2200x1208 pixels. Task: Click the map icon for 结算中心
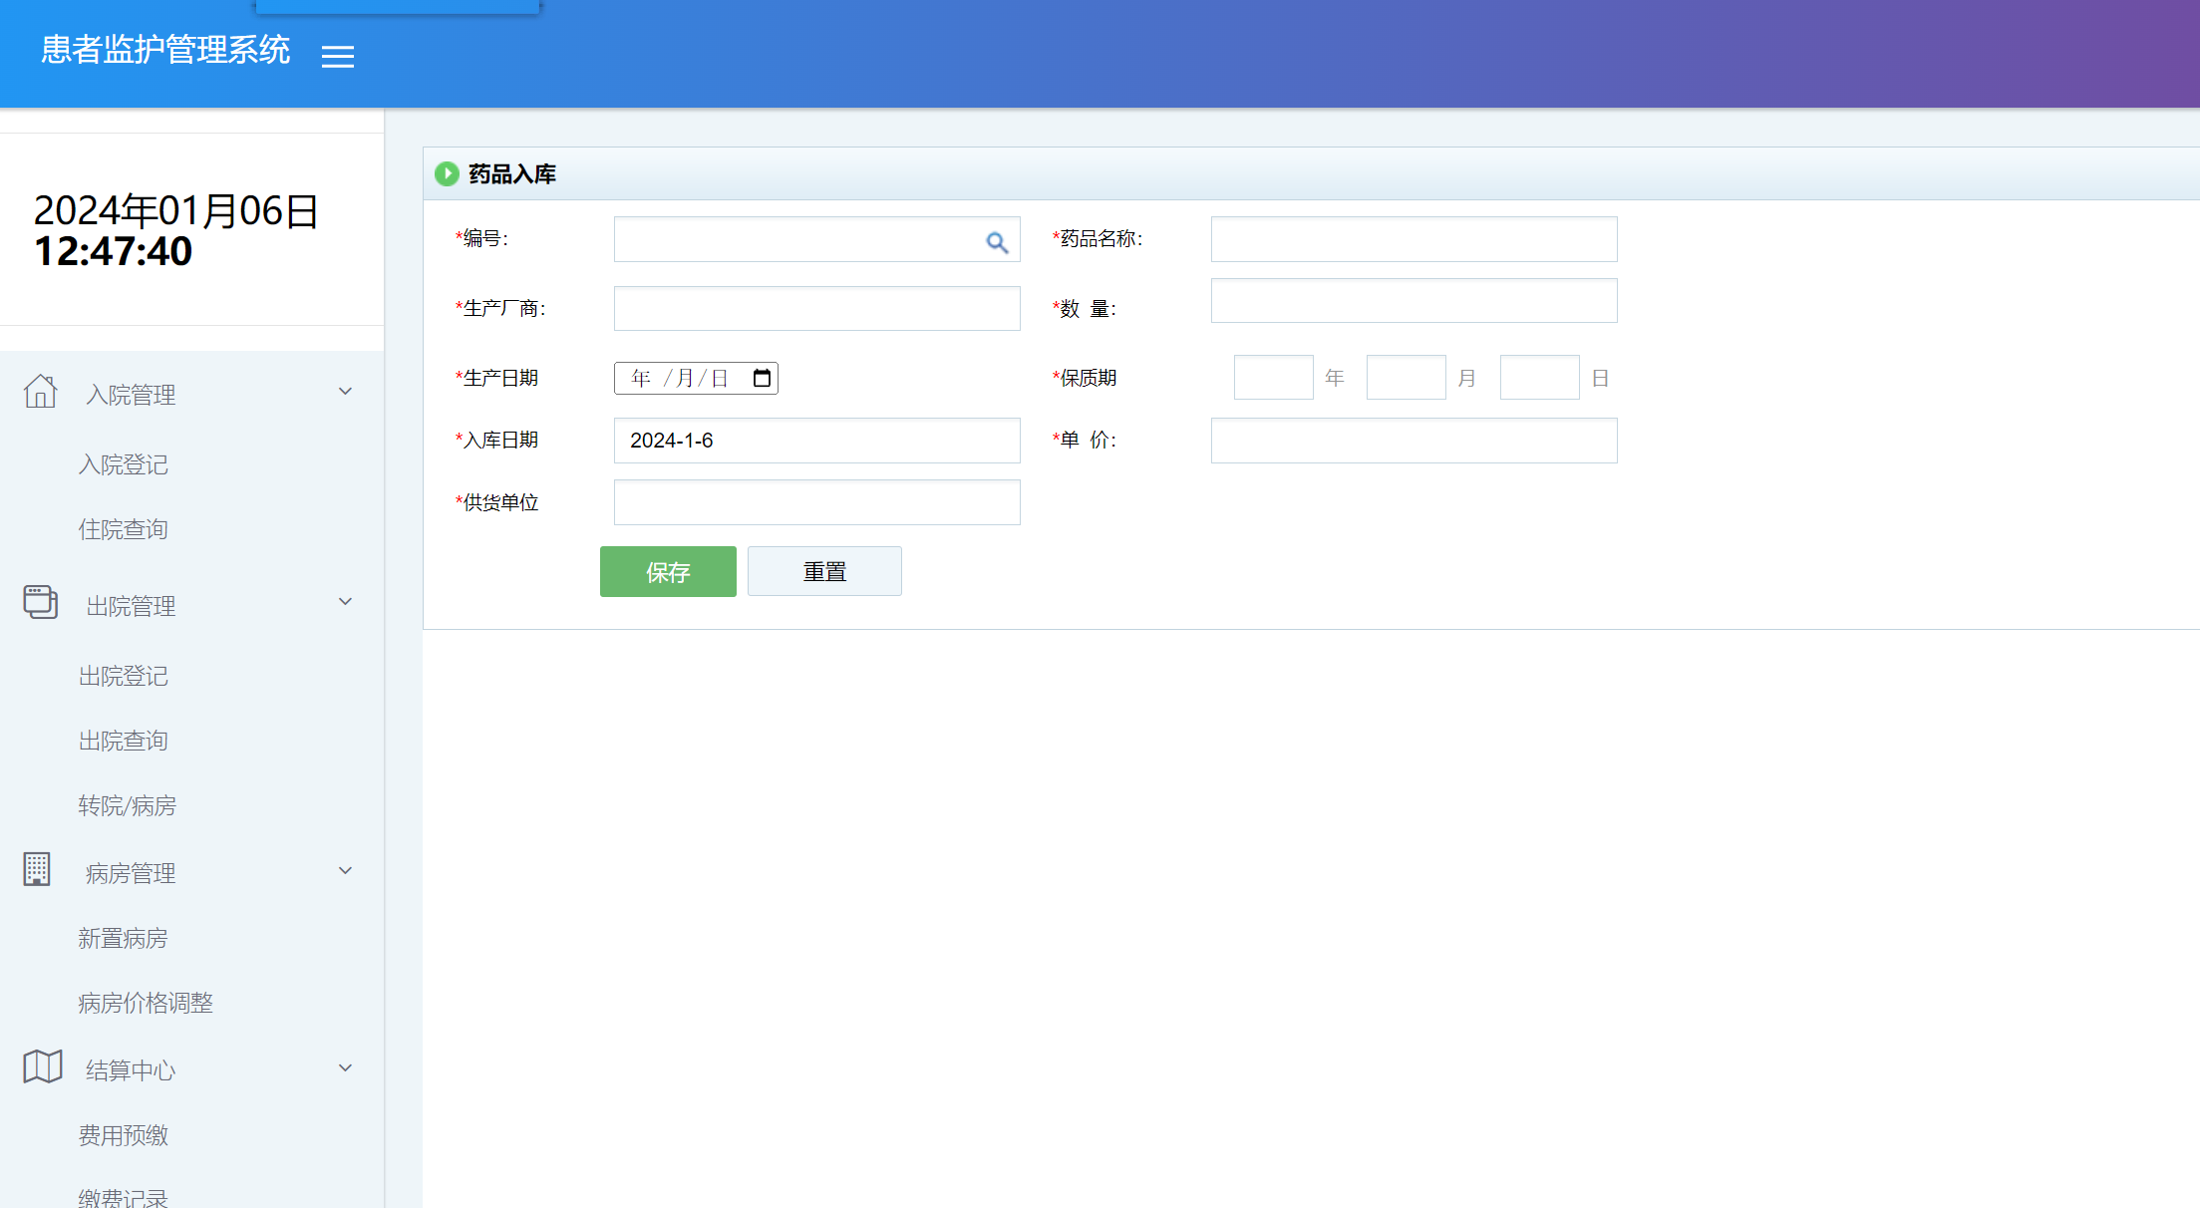(42, 1067)
